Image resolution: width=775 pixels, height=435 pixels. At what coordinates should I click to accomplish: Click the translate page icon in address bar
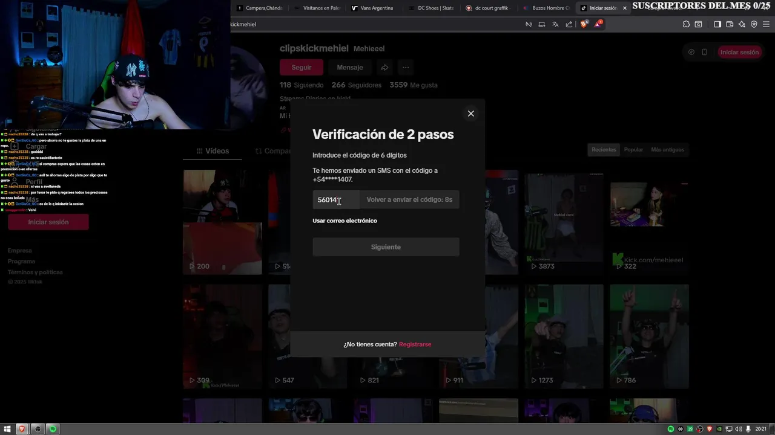pos(555,24)
